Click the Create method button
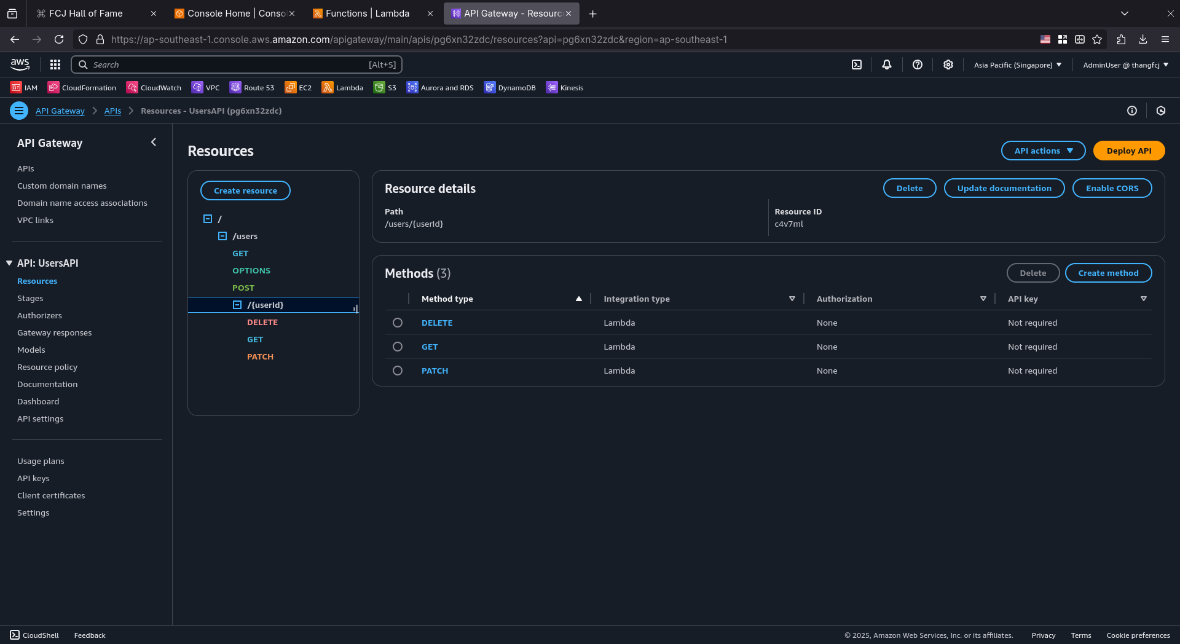This screenshot has height=644, width=1180. [1108, 273]
